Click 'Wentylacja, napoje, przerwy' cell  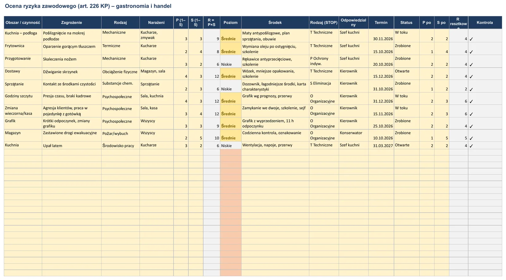275,145
